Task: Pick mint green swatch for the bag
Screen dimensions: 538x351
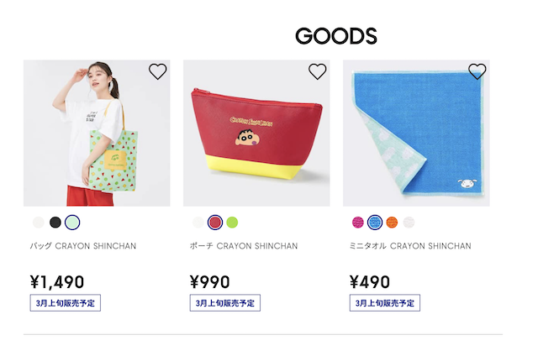Action: (72, 223)
